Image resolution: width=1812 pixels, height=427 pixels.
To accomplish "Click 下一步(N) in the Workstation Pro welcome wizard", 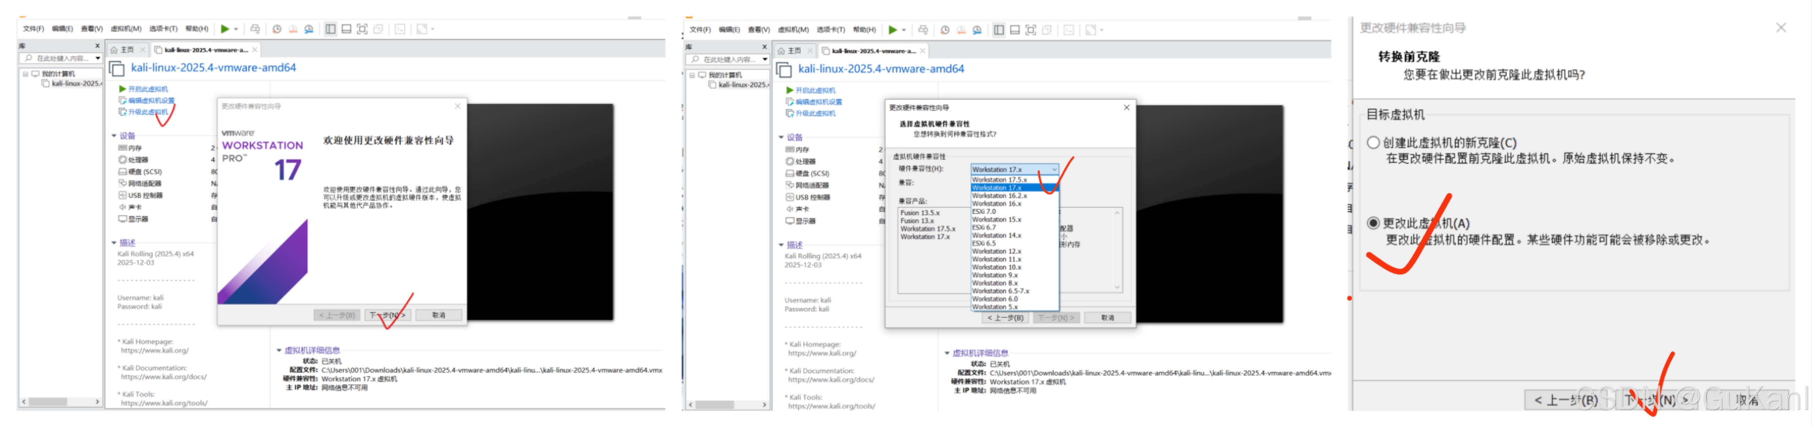I will (x=388, y=315).
